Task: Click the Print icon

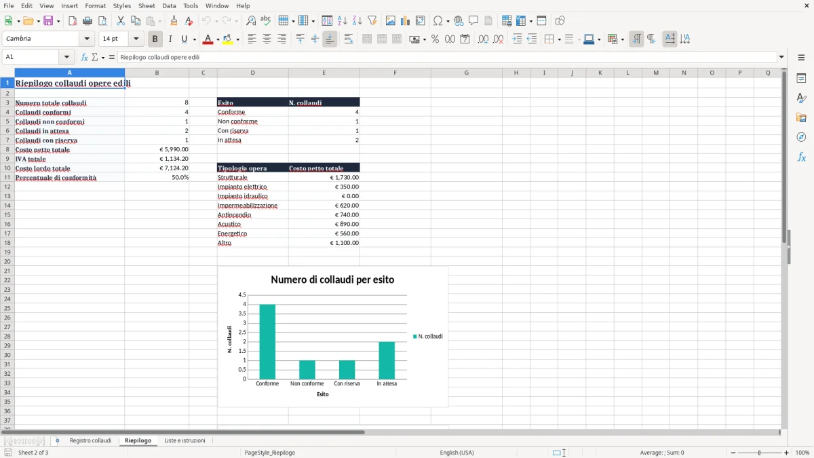Action: coord(88,21)
